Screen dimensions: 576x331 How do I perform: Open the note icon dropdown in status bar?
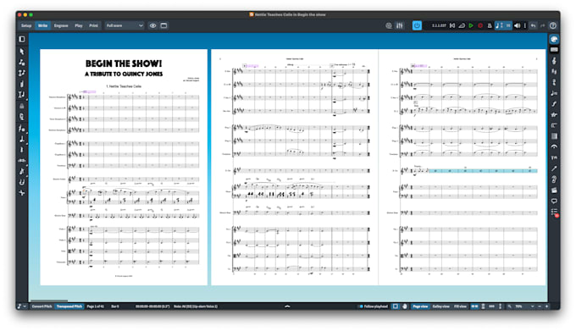click(x=22, y=306)
